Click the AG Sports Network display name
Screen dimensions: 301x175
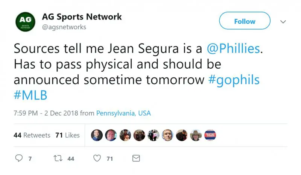[x=82, y=17]
